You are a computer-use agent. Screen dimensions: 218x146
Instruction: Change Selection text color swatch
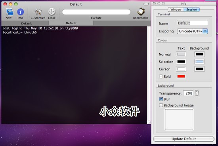click(181, 62)
